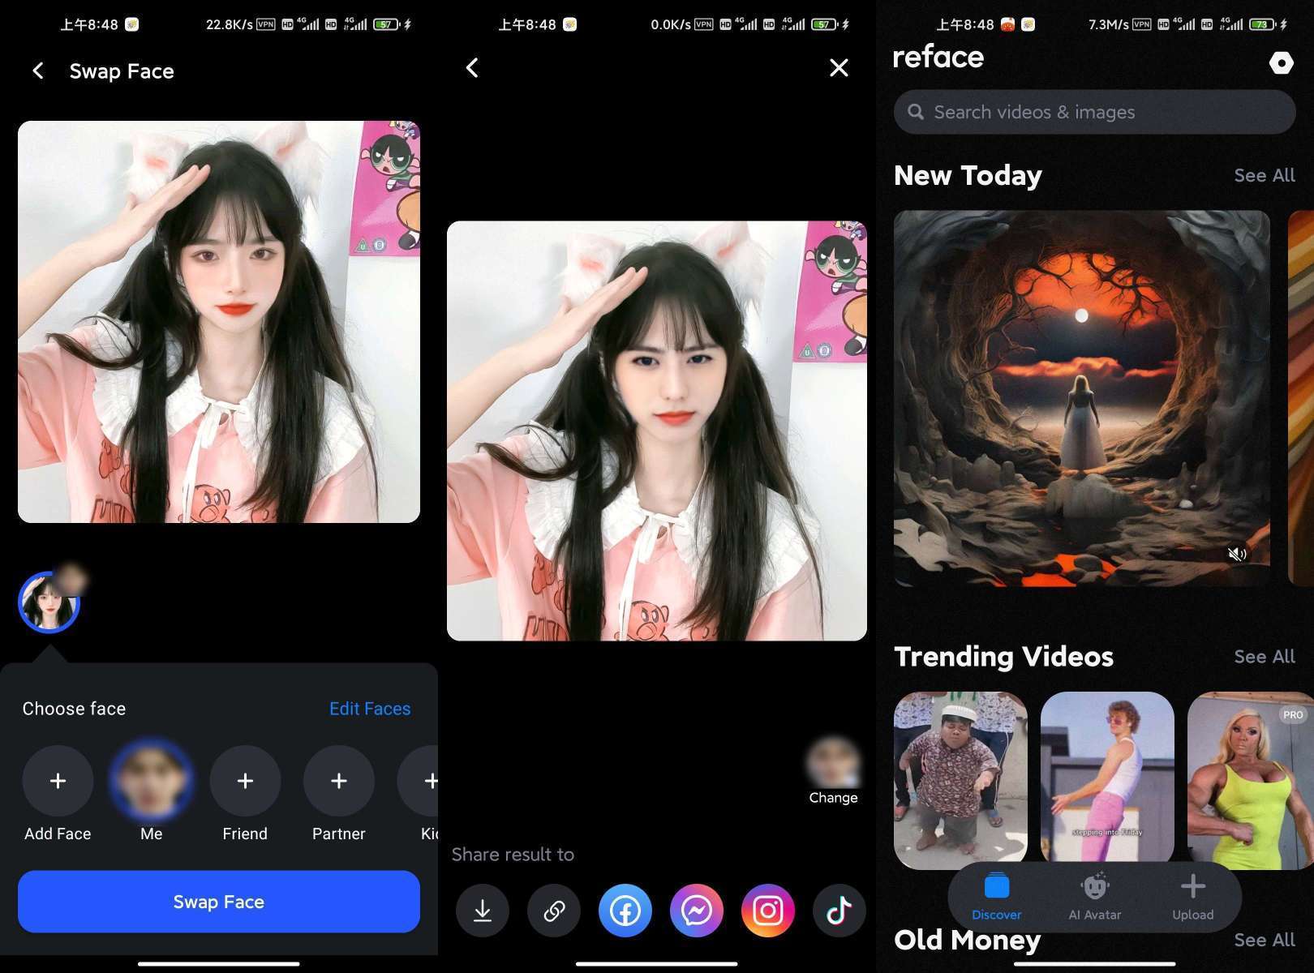Download the swapped result image
Screen dimensions: 1314x973
483,911
